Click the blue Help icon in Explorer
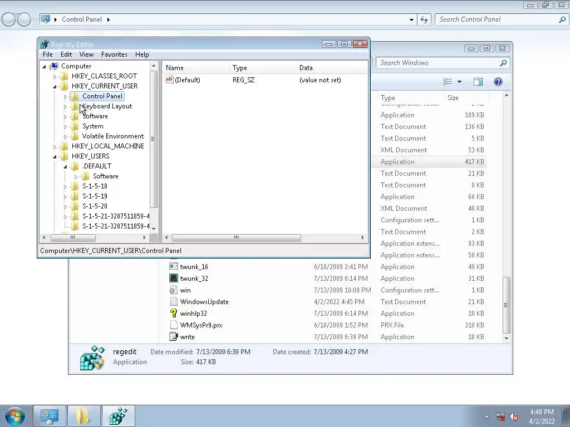The image size is (570, 427). [498, 82]
